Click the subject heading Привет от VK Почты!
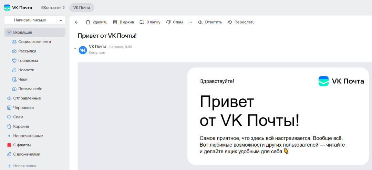This screenshot has width=372, height=170. pyautogui.click(x=107, y=36)
